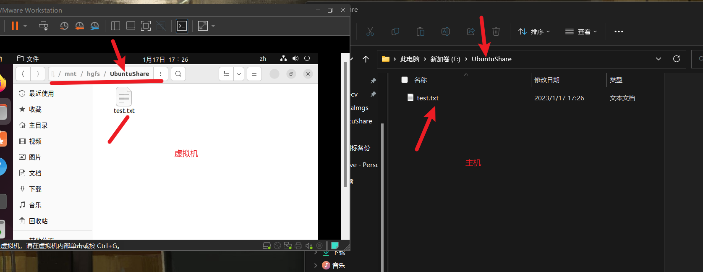
Task: Go to 主目录 in Files sidebar
Action: tap(52, 126)
